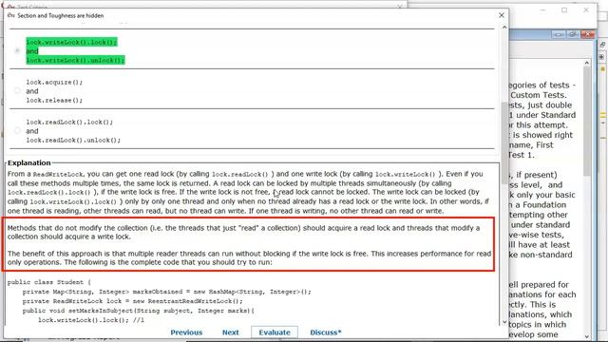
Task: Select the lock.writeLock() answer radio button
Action: [x=17, y=50]
